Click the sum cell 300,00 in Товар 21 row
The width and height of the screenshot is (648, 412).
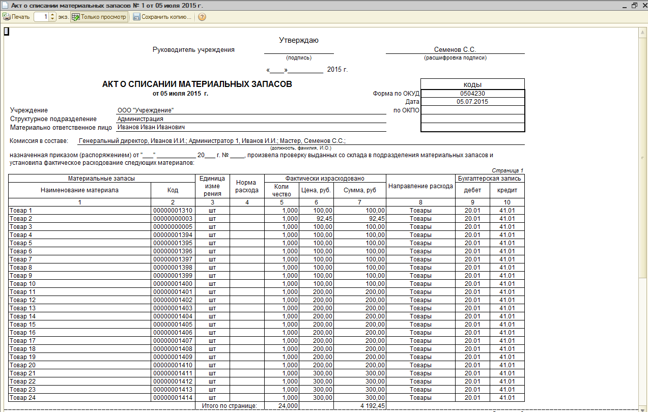360,373
